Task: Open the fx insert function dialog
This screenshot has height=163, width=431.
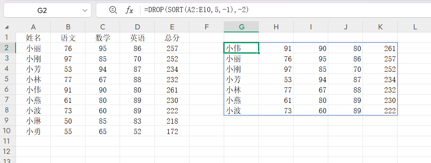Action: coord(129,10)
